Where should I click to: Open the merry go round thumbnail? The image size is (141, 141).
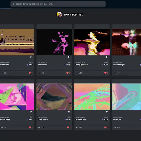(x=92, y=42)
